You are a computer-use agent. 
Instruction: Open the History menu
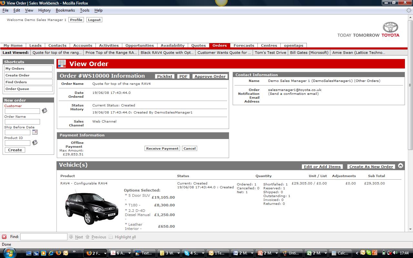click(45, 10)
